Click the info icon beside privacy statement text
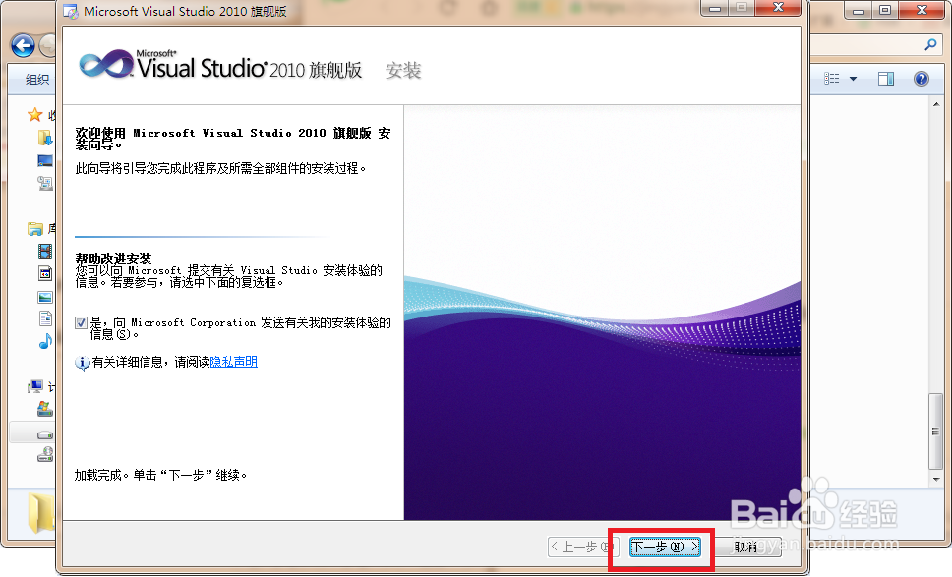952x577 pixels. [x=82, y=363]
